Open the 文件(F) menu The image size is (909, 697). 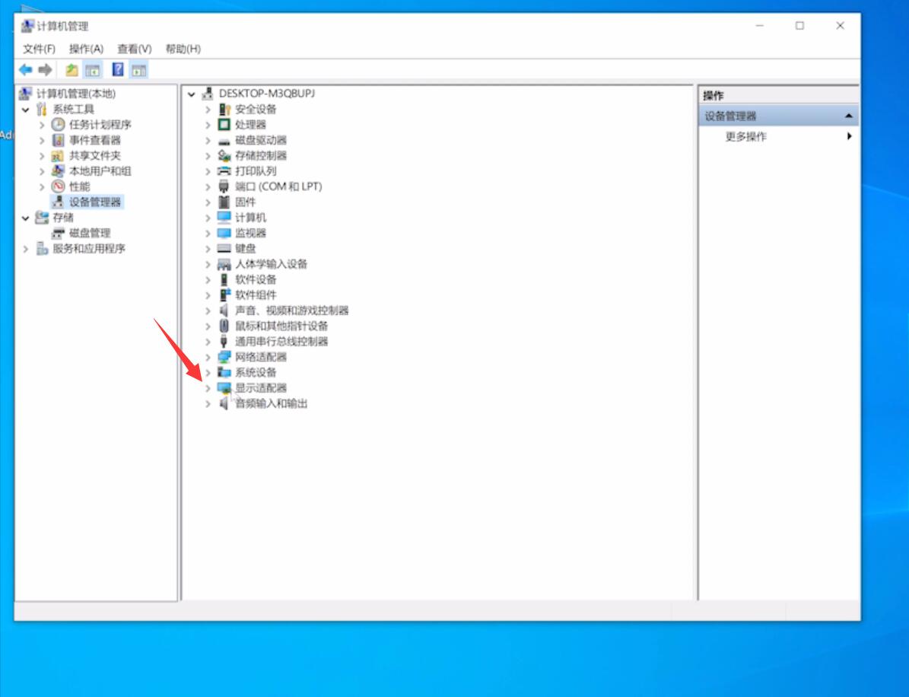(x=39, y=49)
